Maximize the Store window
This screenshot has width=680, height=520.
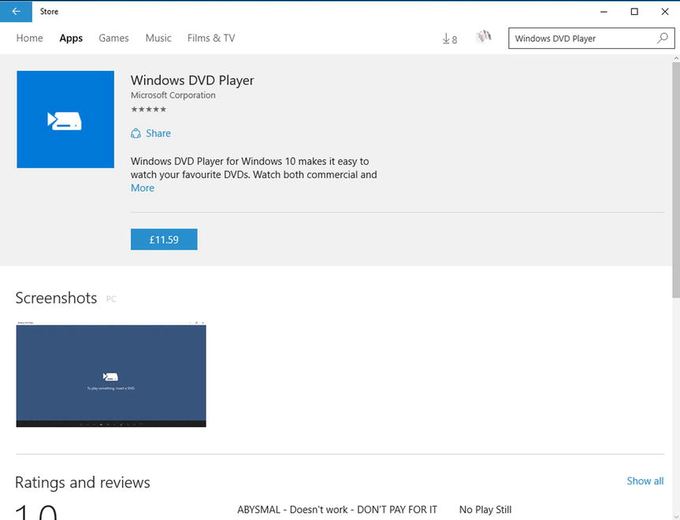pyautogui.click(x=634, y=12)
